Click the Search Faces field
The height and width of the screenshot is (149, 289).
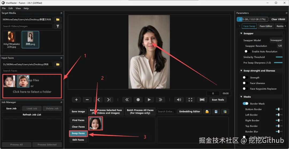32,71
